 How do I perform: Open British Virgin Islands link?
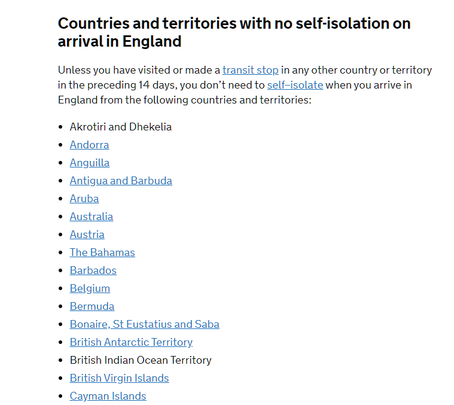[119, 378]
